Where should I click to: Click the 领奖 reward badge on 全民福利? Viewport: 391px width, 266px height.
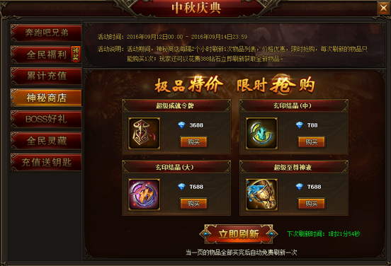pos(76,54)
